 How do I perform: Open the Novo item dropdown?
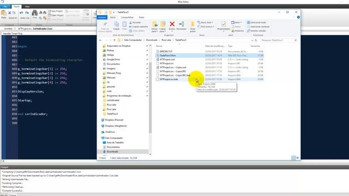pyautogui.click(x=205, y=22)
